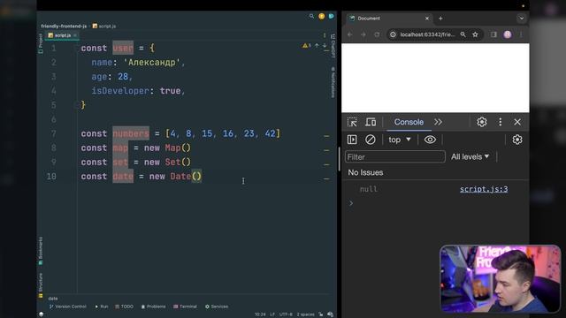Change UTF-8 file encoding in status bar
566x318 pixels.
[x=286, y=314]
